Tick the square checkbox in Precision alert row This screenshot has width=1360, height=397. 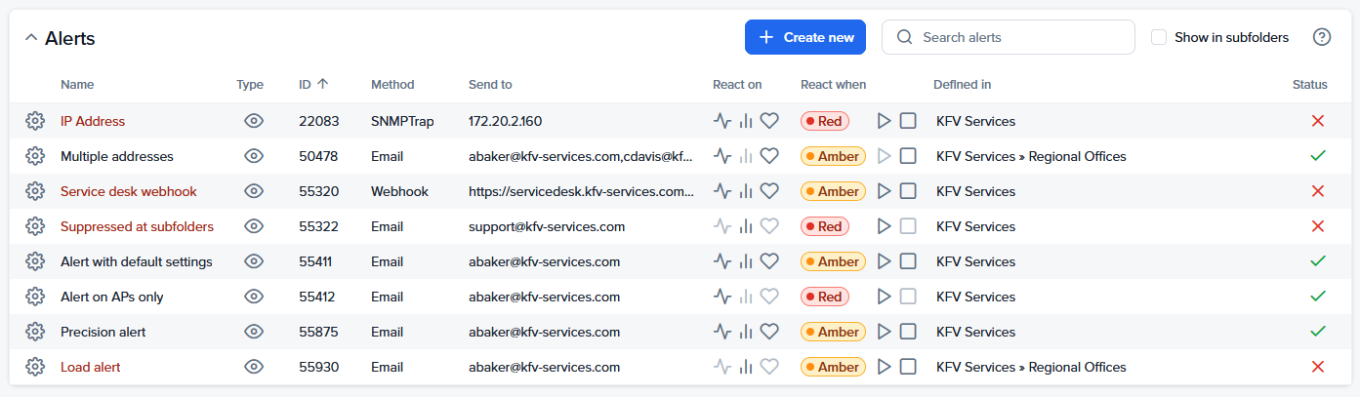click(x=908, y=332)
